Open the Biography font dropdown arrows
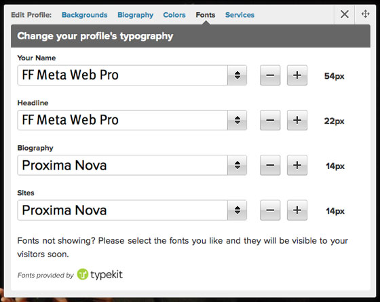 point(237,166)
